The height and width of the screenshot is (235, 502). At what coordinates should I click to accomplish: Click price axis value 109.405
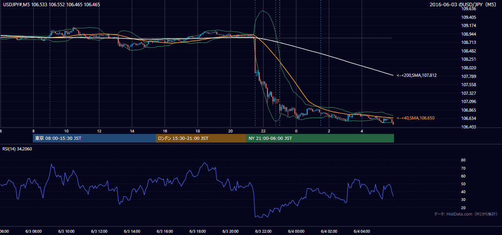click(469, 17)
